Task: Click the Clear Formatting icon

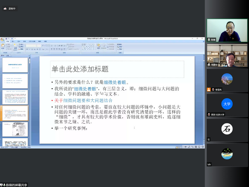Action: pos(48,46)
